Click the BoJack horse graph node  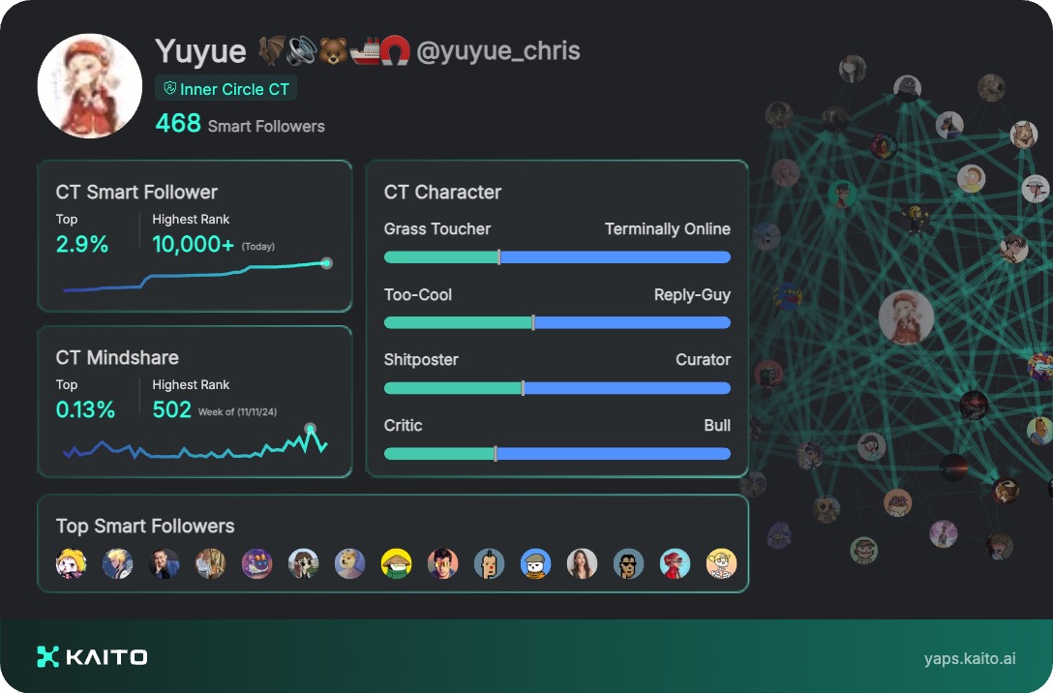pyautogui.click(x=1039, y=431)
